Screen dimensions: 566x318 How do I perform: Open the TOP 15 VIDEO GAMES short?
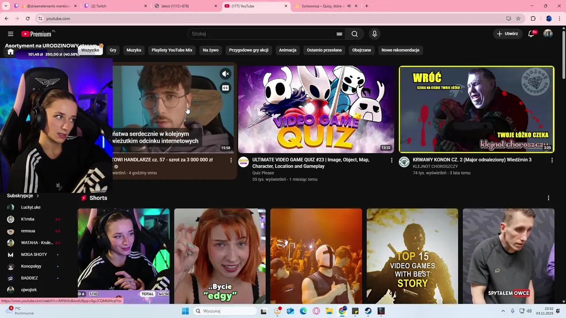(412, 256)
